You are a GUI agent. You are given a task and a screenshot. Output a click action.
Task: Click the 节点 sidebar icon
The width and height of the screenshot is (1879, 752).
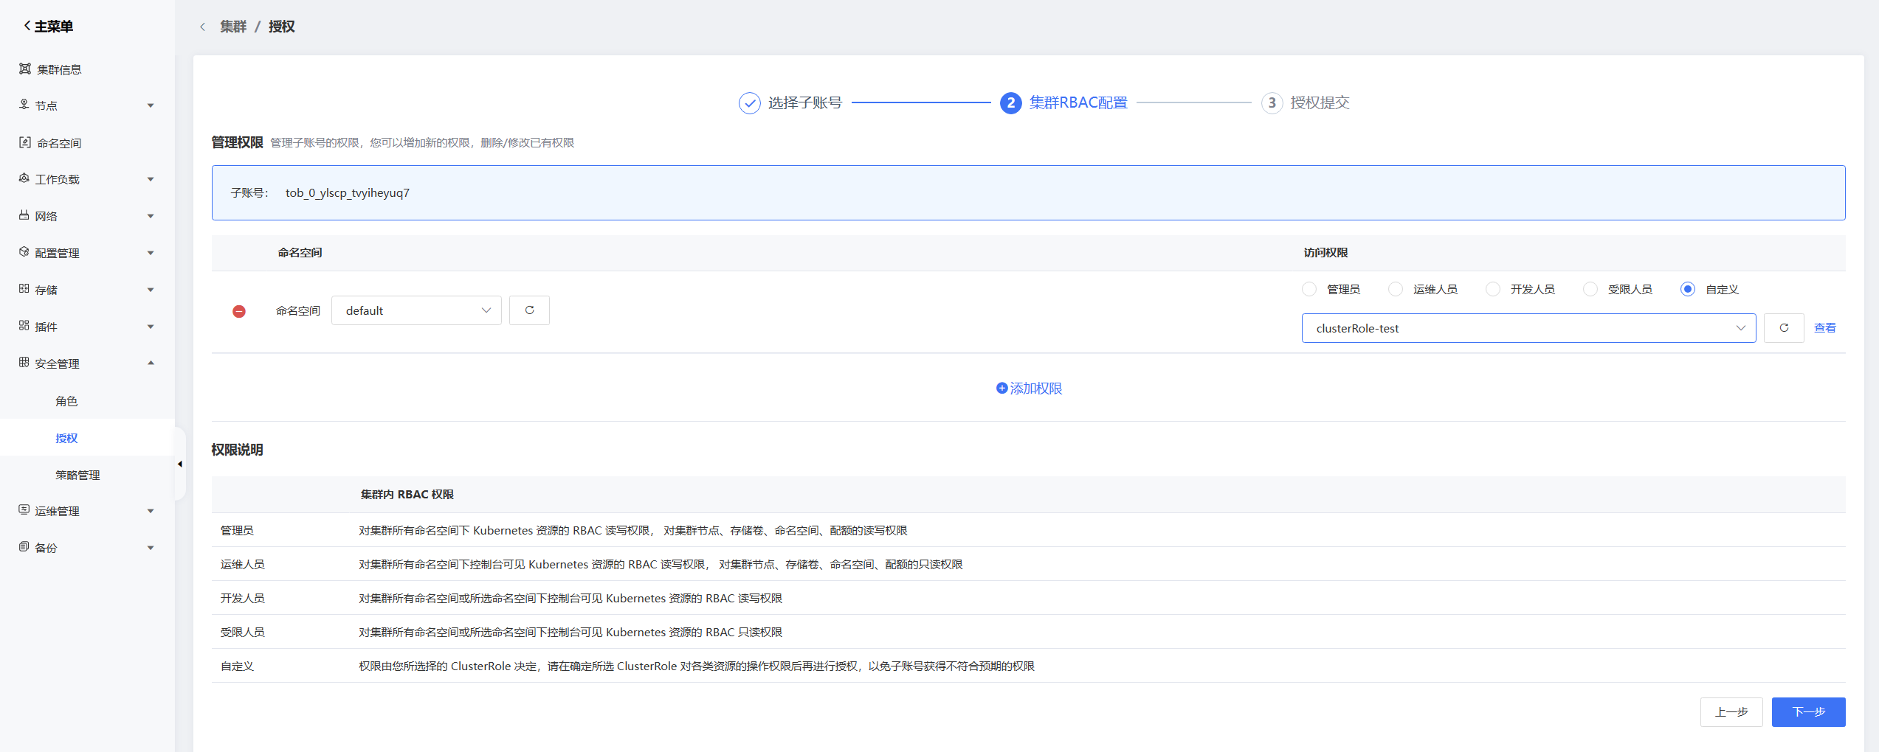click(x=24, y=105)
